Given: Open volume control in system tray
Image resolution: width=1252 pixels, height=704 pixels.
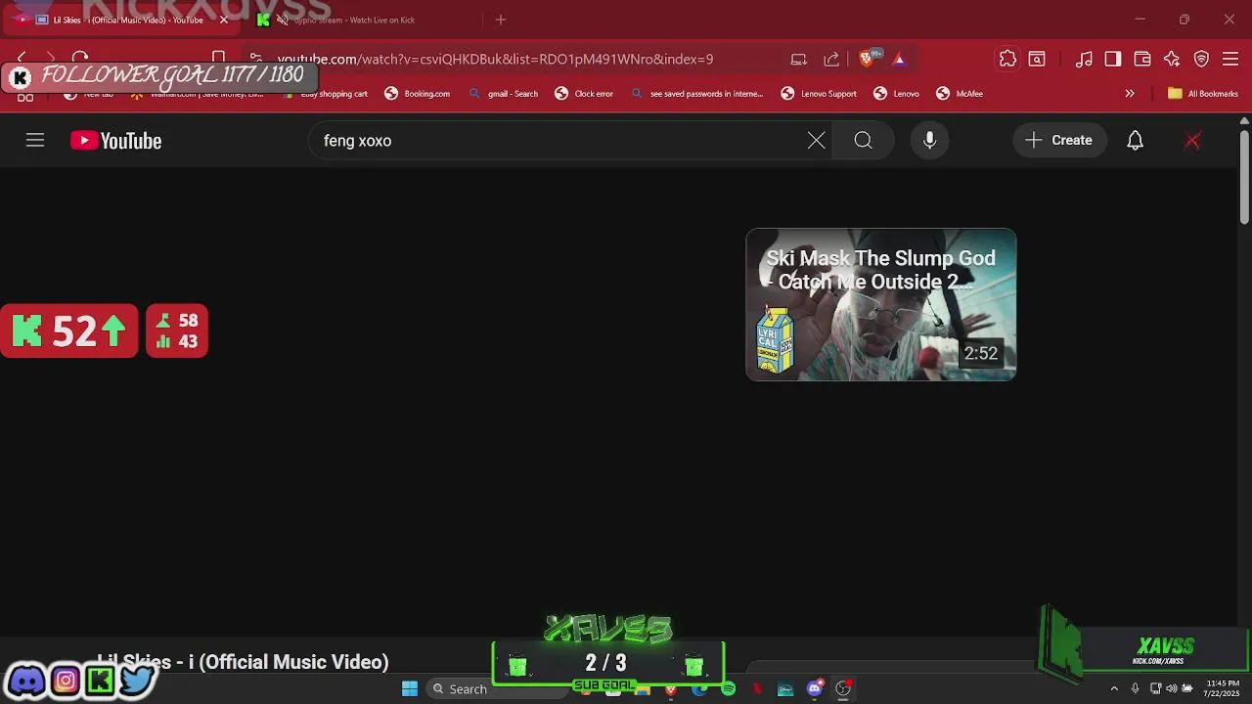Looking at the screenshot, I should point(1171,688).
